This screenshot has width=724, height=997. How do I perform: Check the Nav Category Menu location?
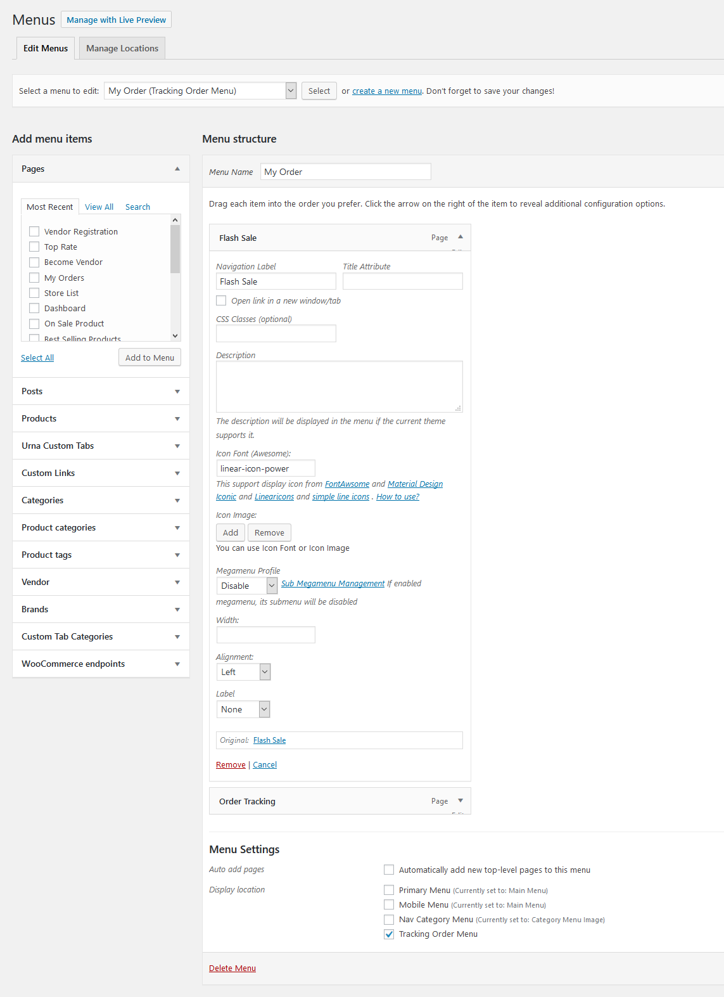389,919
